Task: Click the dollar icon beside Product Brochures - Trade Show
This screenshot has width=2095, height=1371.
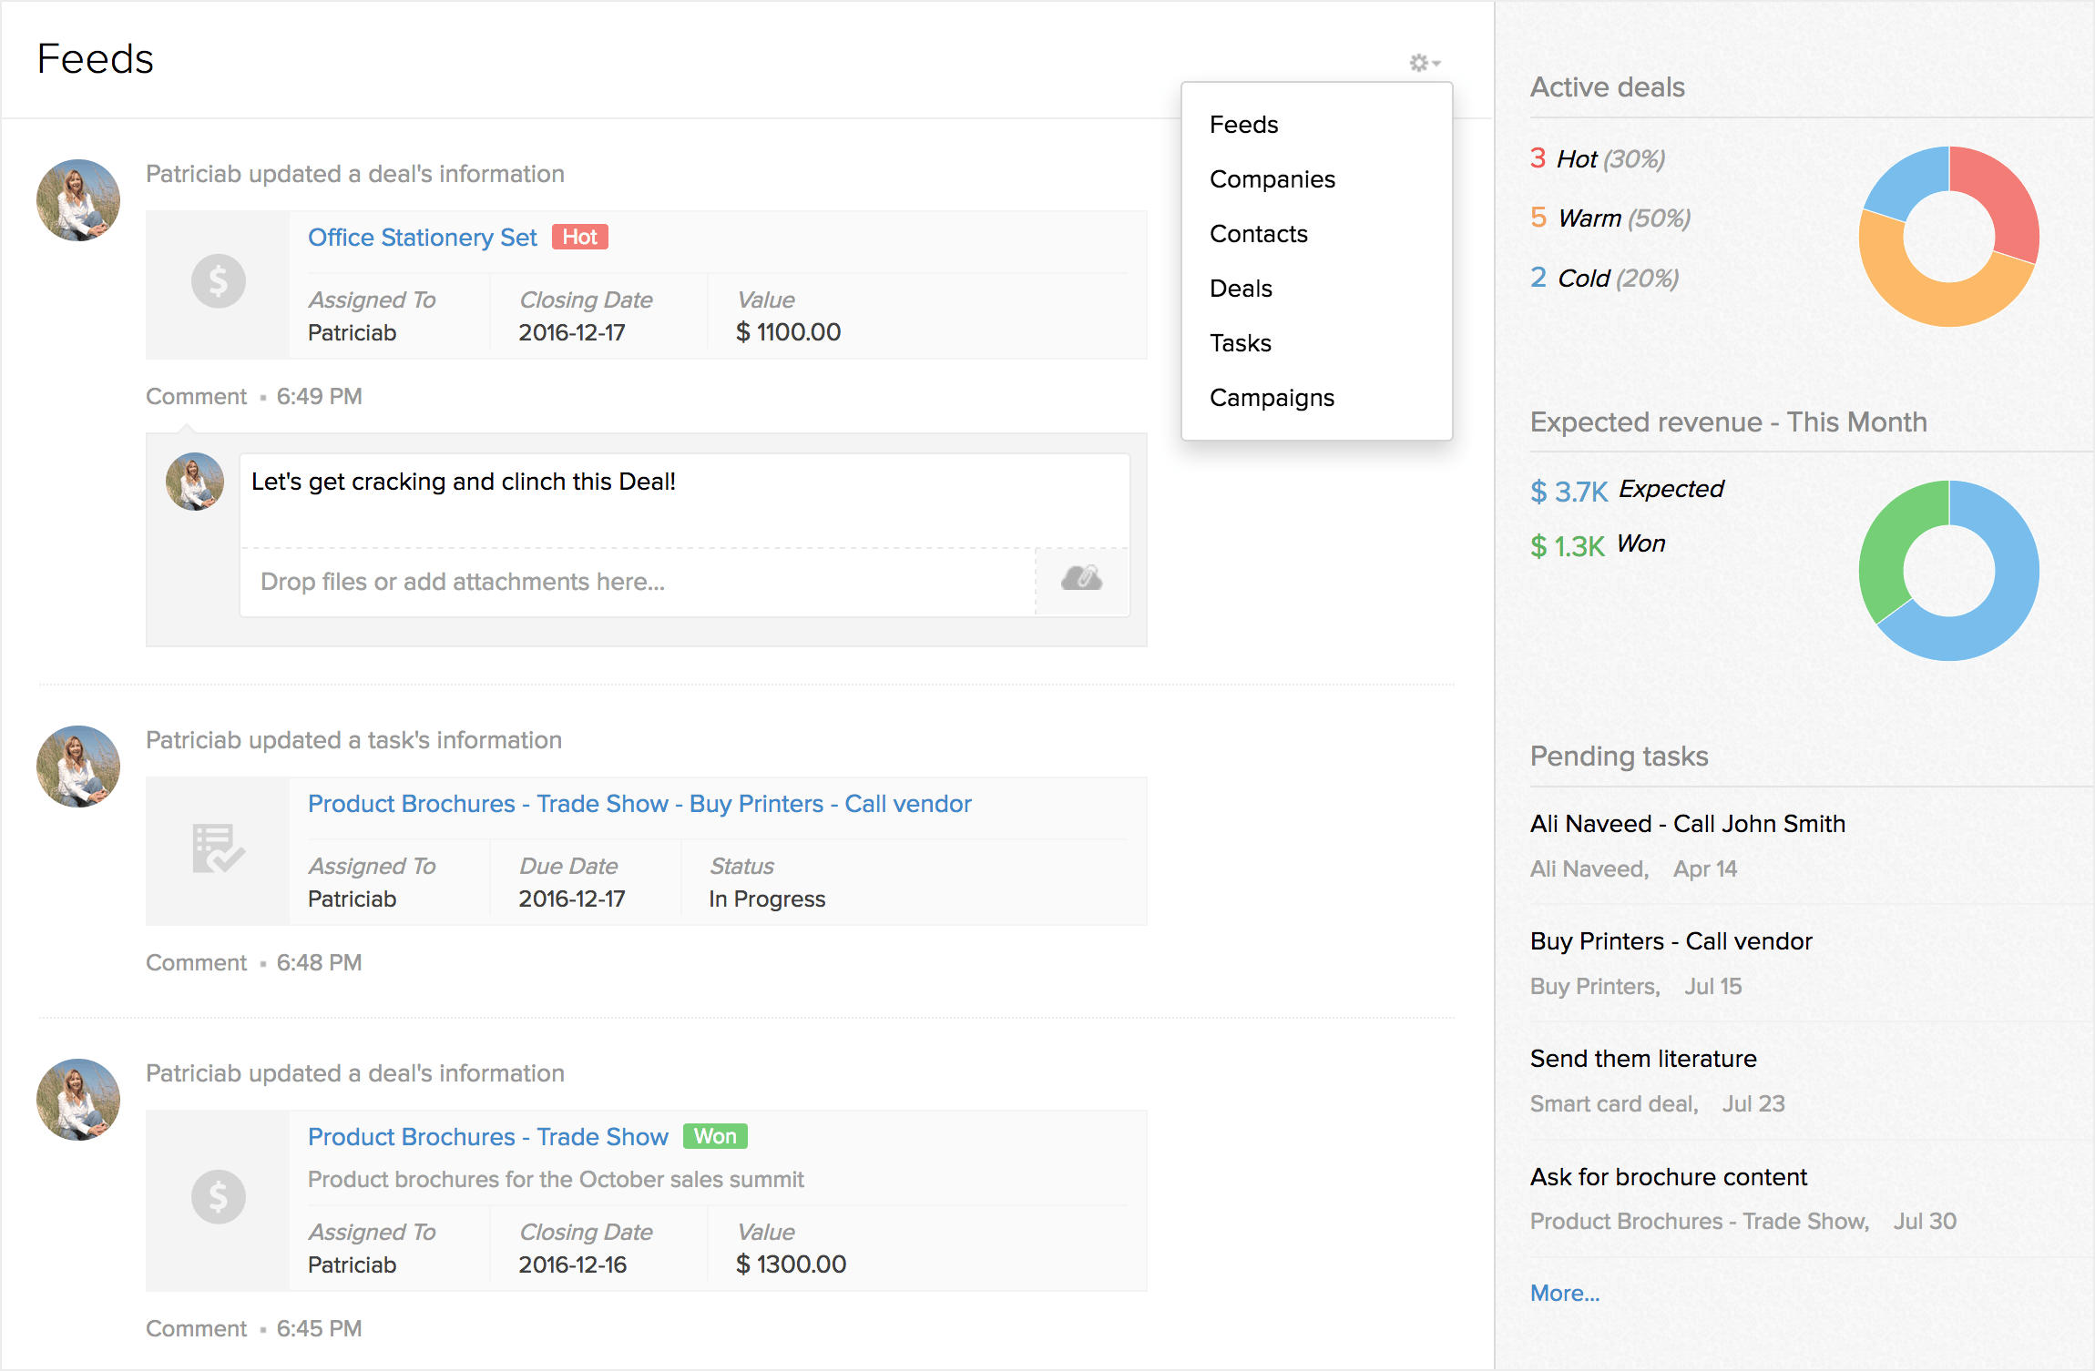Action: [219, 1197]
